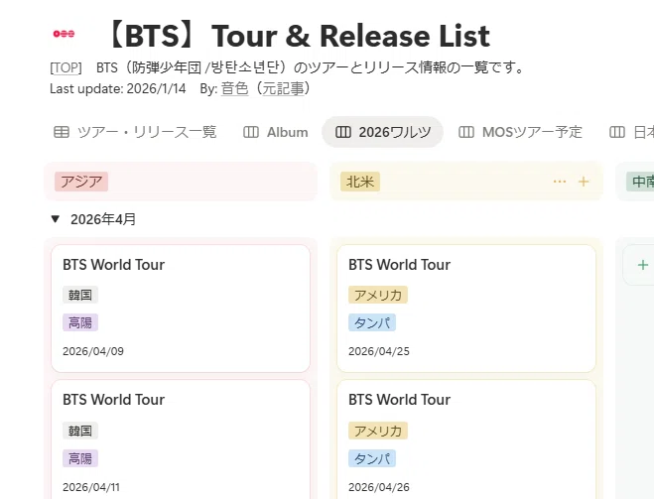Viewport: 654px width, 499px height.
Task: Open the table view icon for ツアー・リリース一覧
Action: click(62, 132)
